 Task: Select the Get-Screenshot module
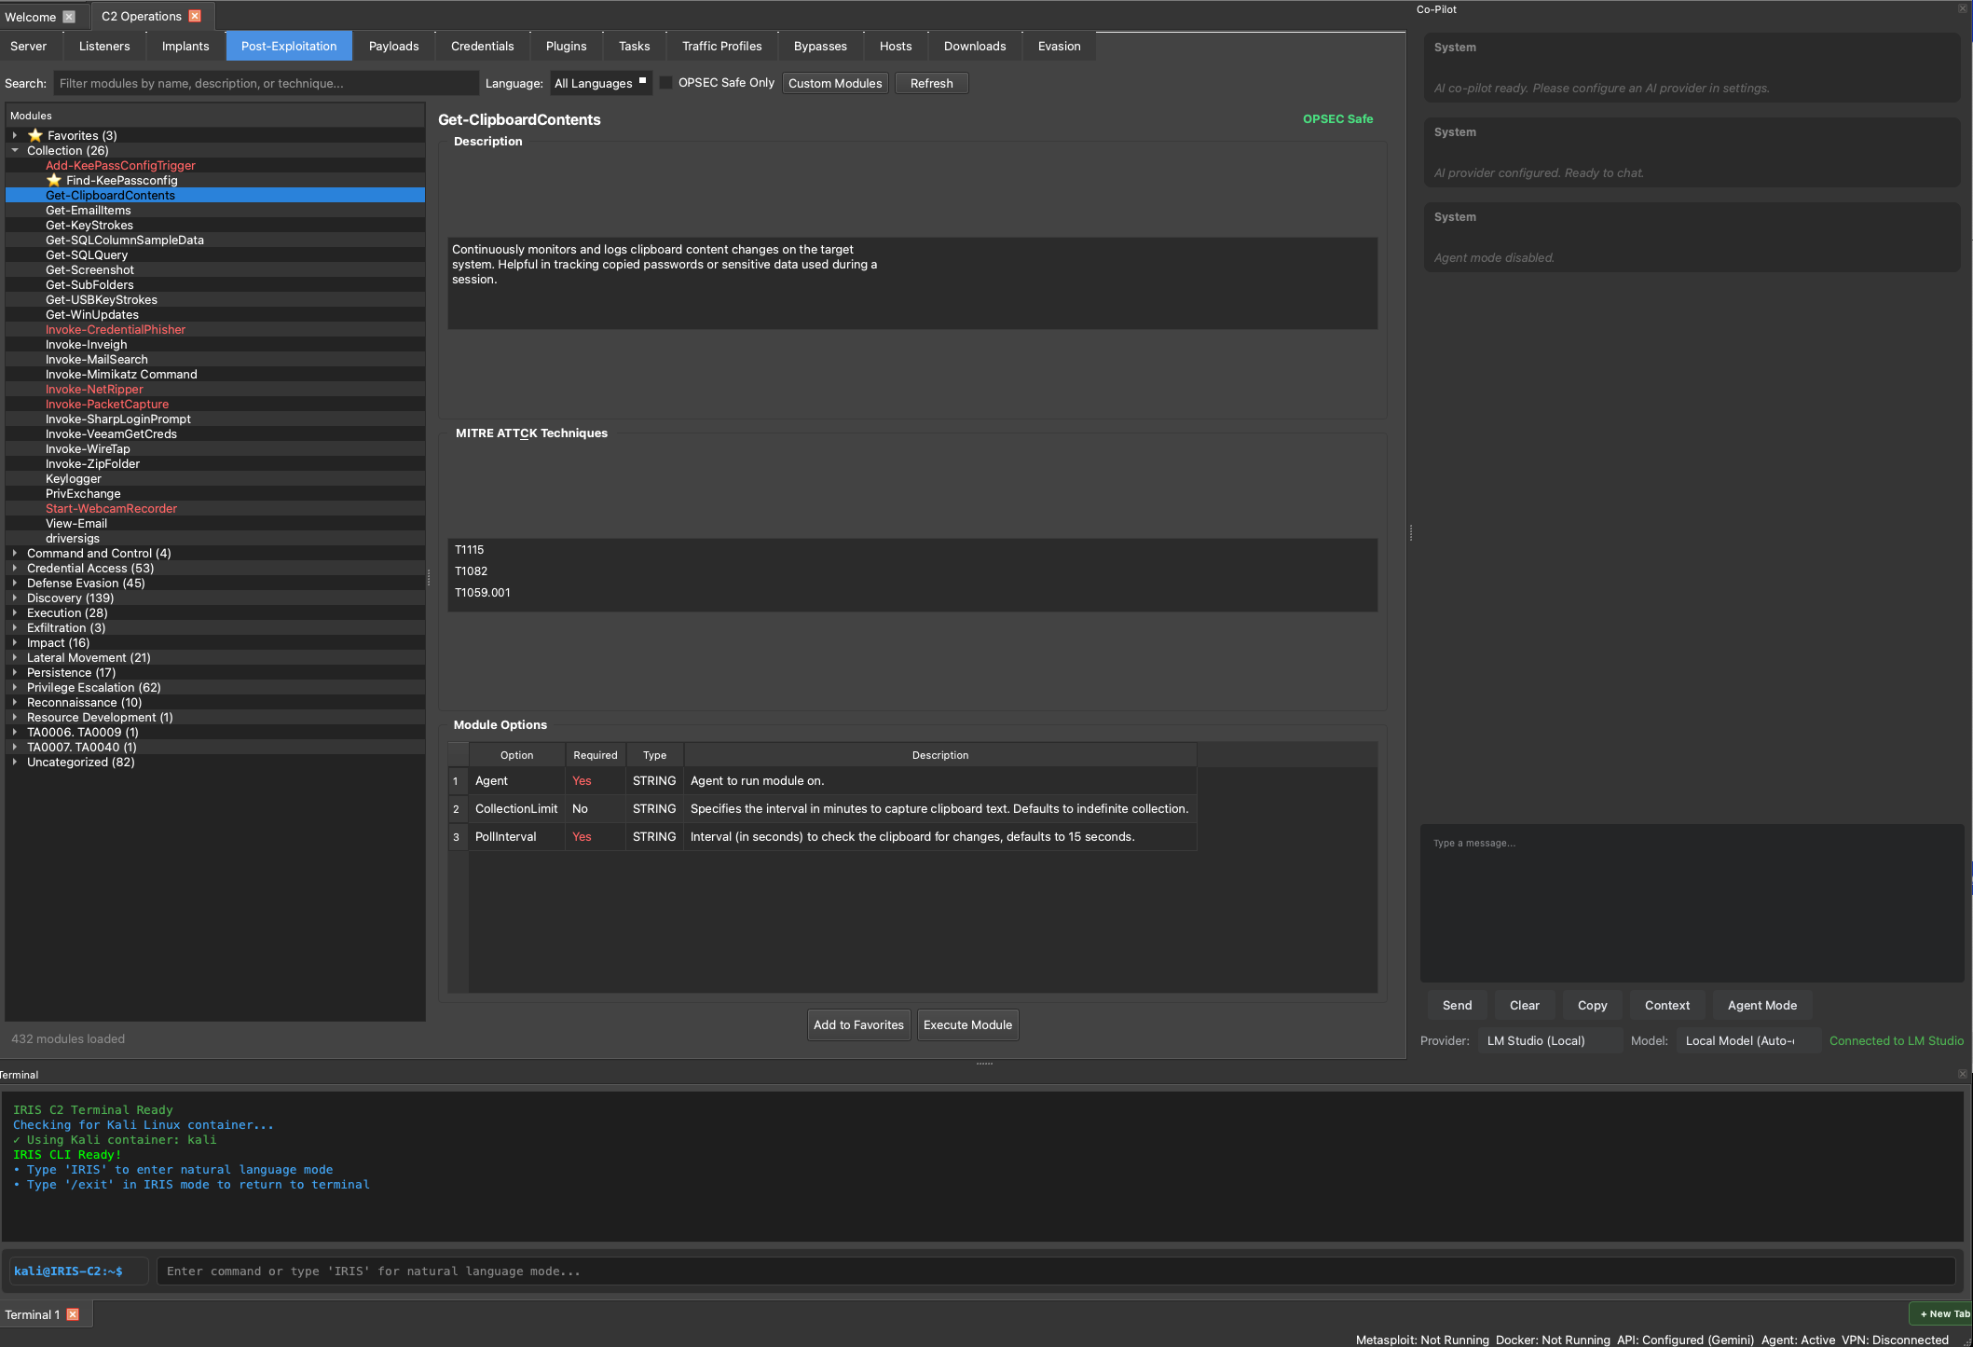(89, 269)
